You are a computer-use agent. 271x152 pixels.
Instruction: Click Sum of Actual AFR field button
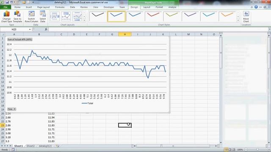tap(20, 39)
